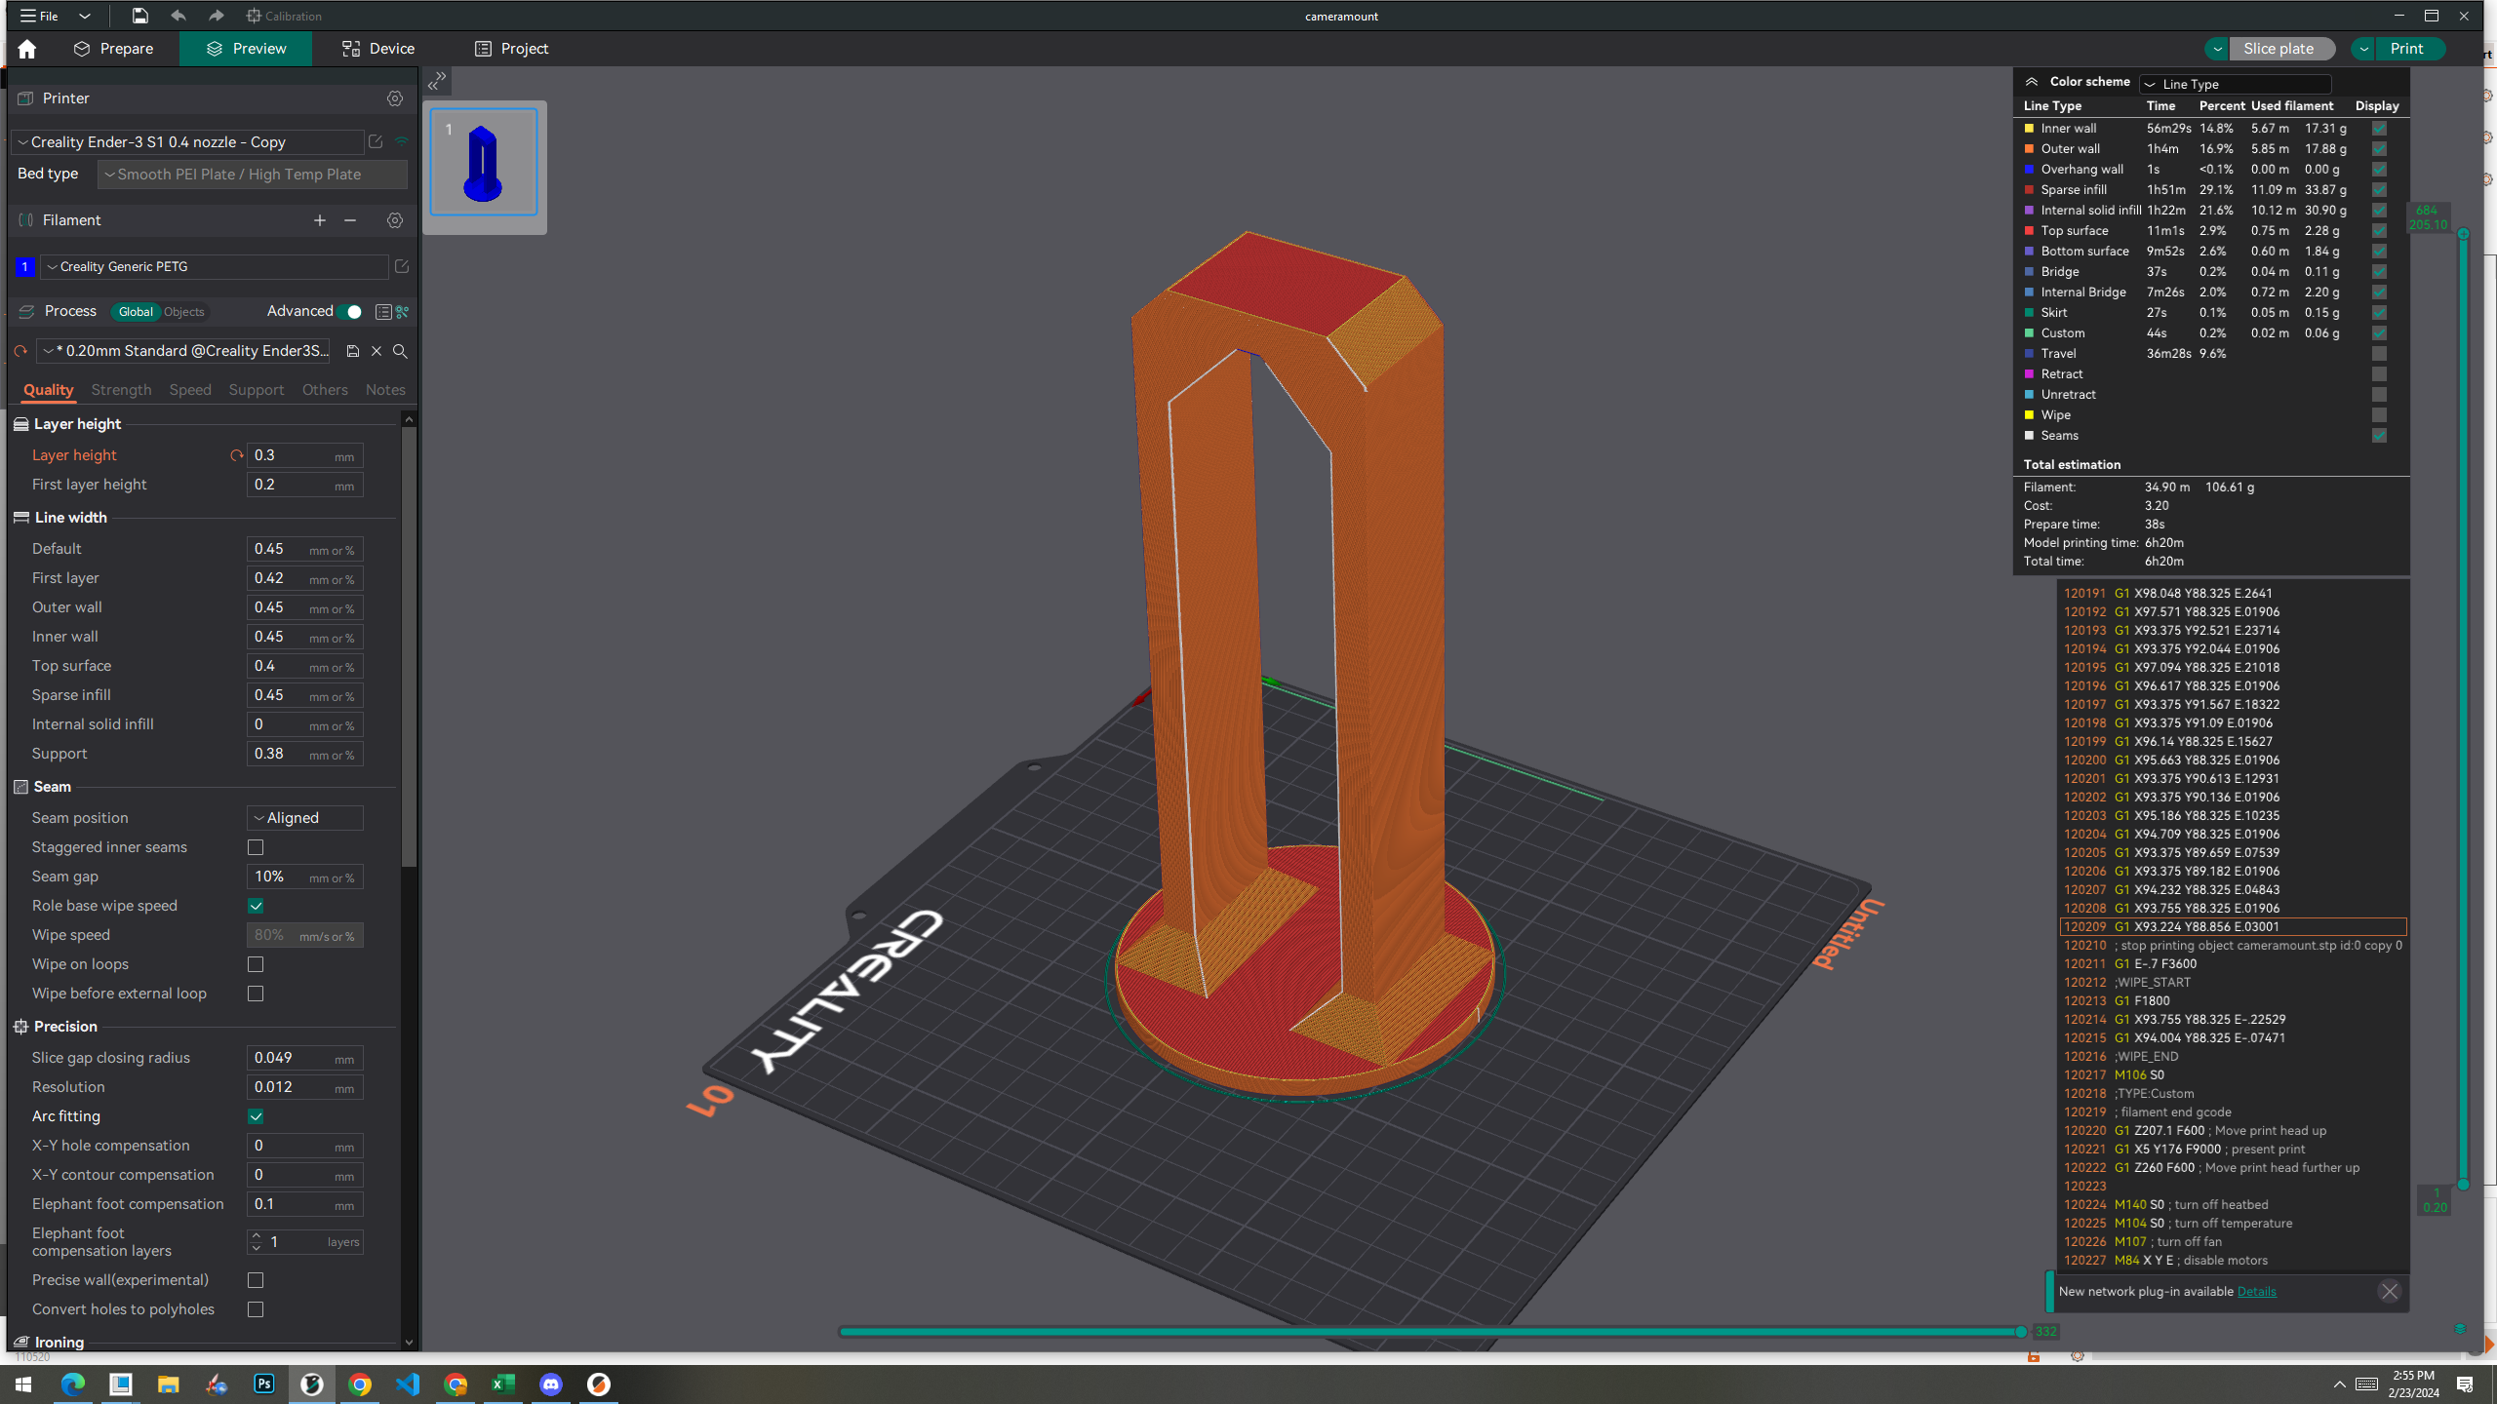Undo the last action
The height and width of the screenshot is (1404, 2497).
[x=177, y=16]
